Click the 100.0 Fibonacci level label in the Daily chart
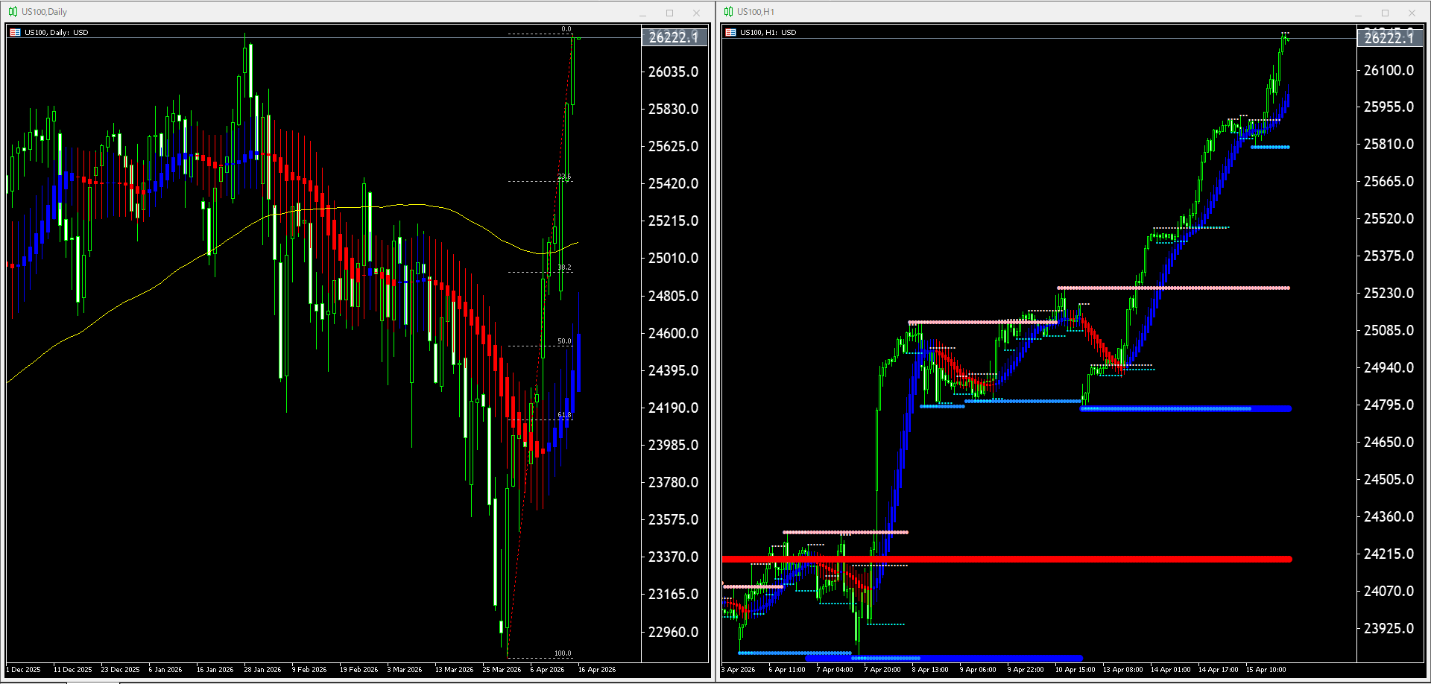The image size is (1431, 684). point(563,653)
